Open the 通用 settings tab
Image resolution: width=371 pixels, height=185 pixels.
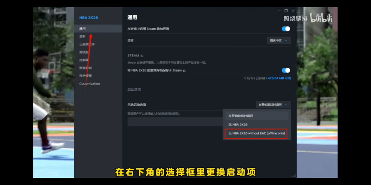tap(98, 29)
